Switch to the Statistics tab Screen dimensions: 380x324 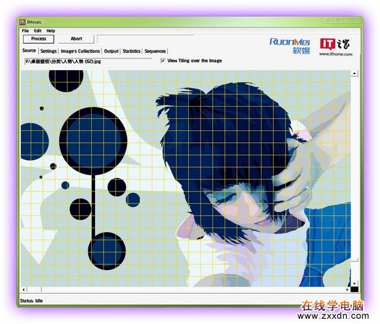pyautogui.click(x=131, y=51)
